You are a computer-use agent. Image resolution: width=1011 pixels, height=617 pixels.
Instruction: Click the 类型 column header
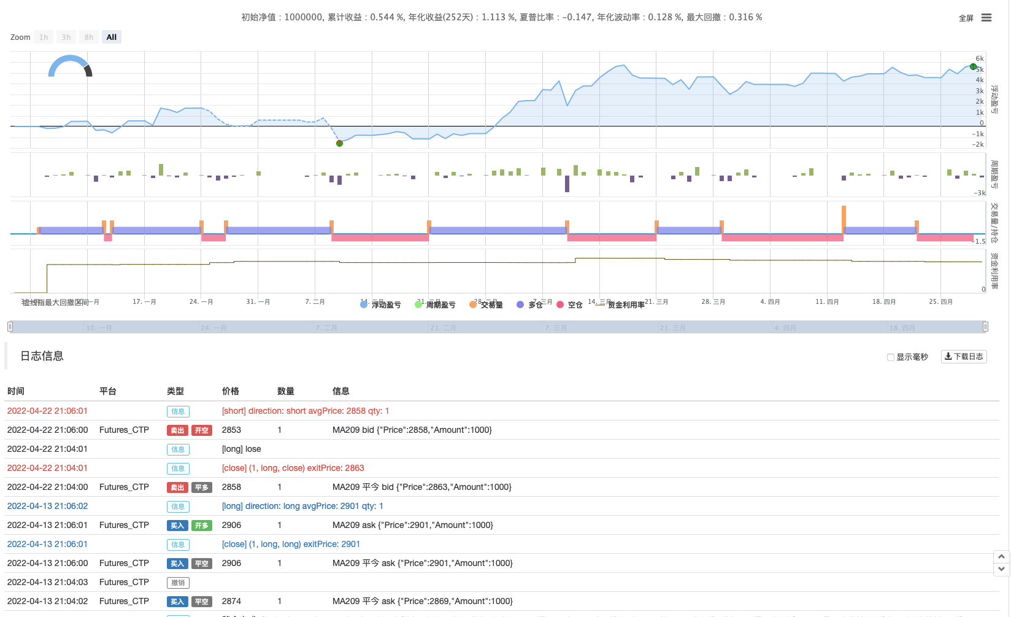[x=175, y=391]
